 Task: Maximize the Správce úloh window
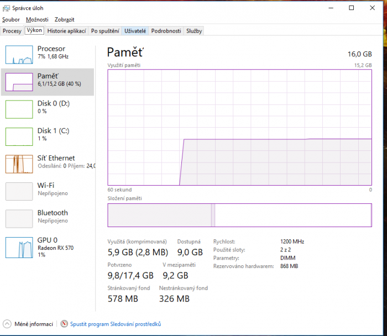(x=352, y=8)
